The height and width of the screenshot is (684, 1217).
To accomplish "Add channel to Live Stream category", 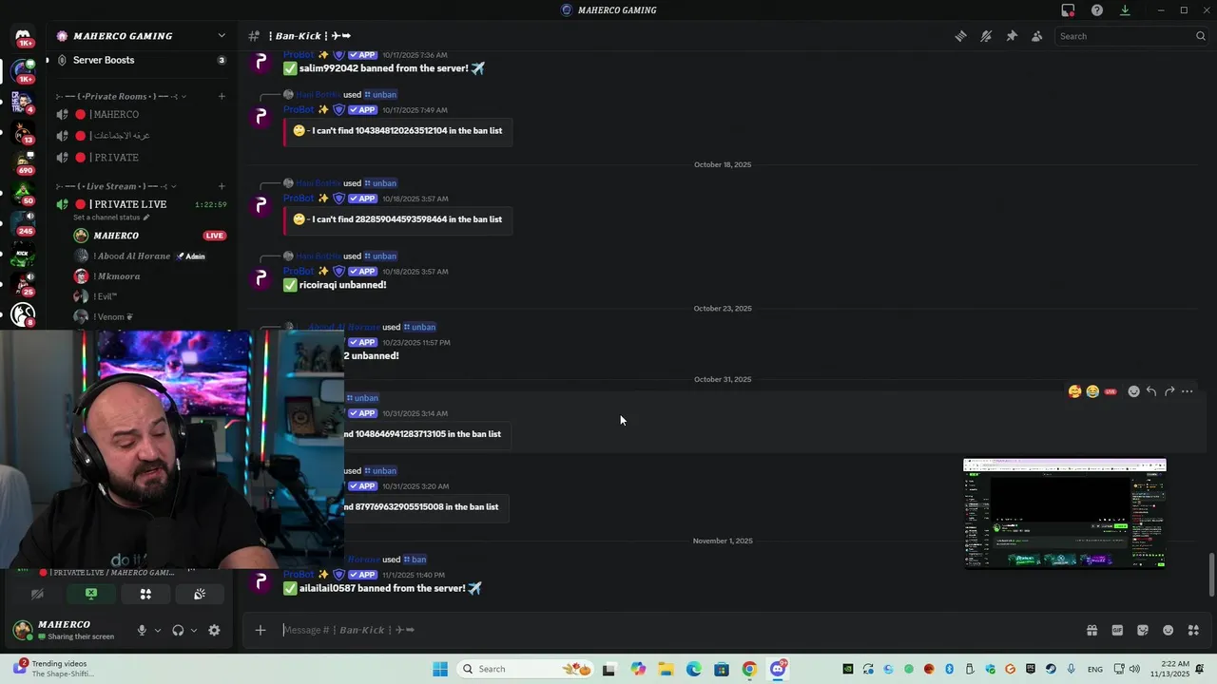I will click(222, 186).
